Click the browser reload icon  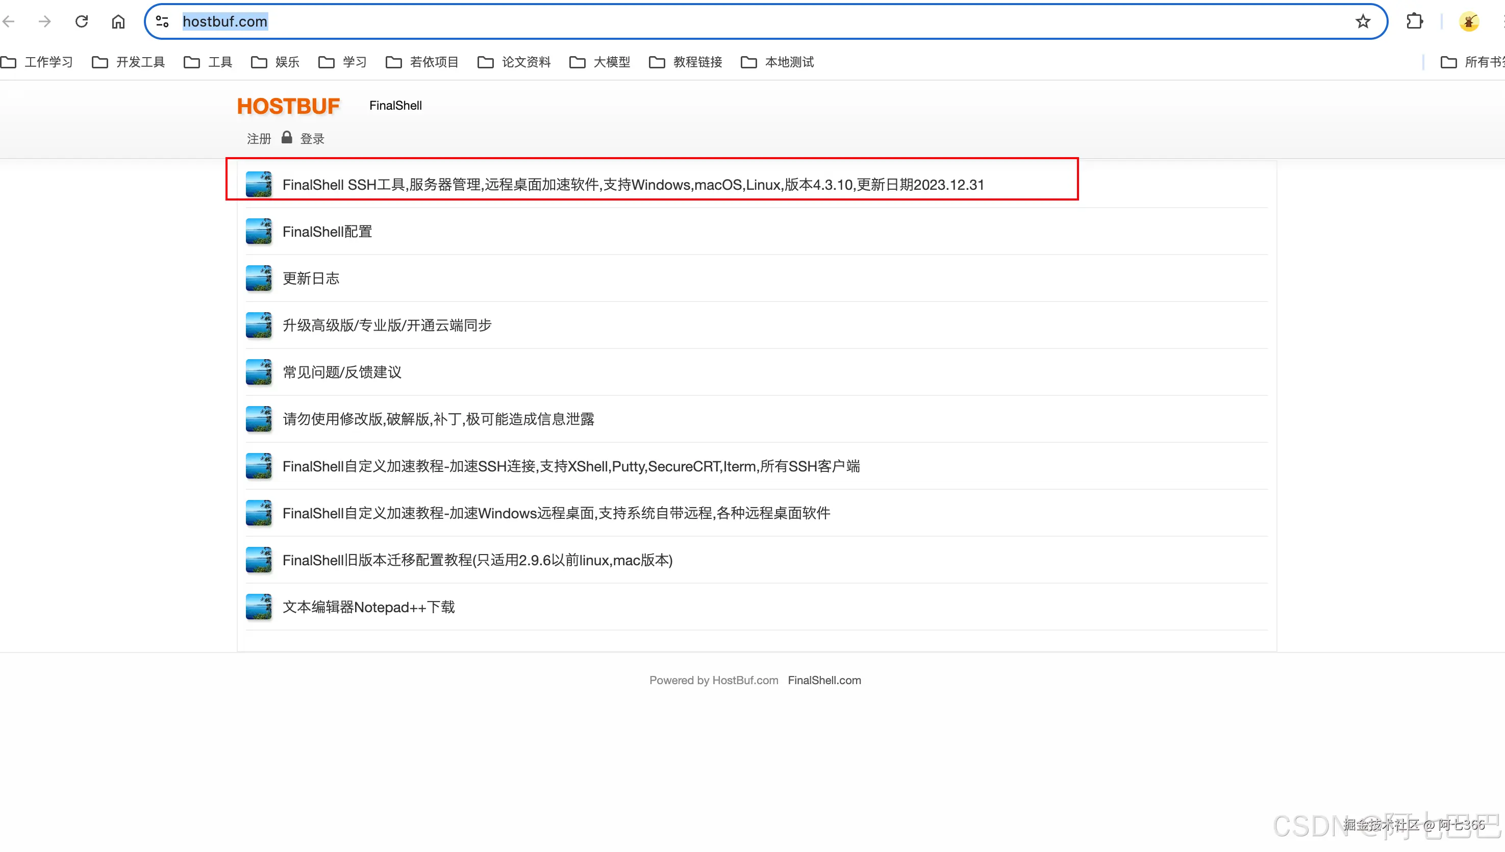[x=82, y=21]
